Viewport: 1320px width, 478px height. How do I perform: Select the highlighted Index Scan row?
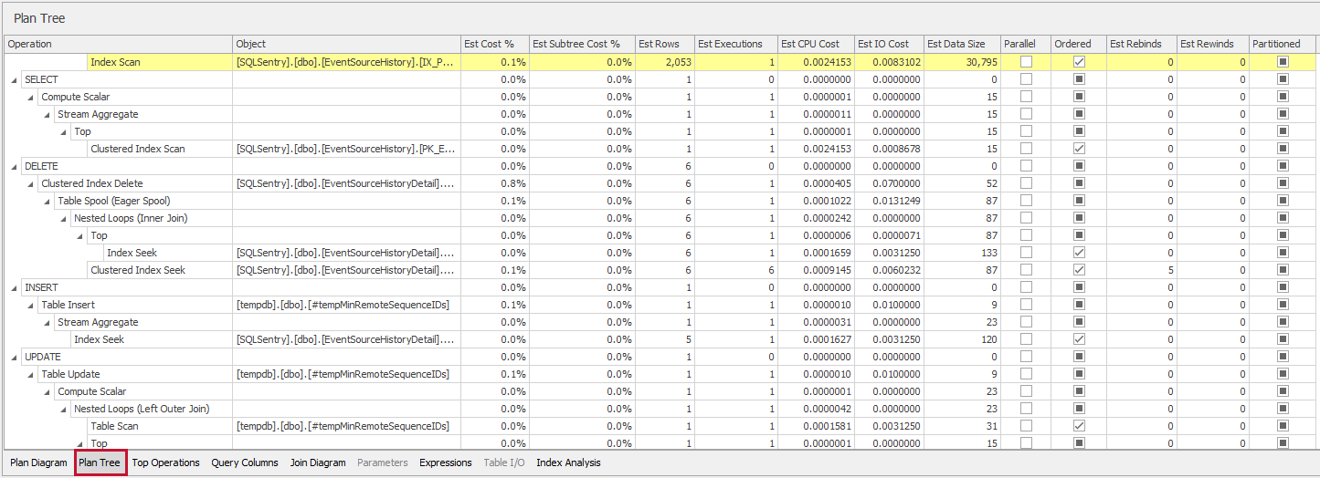[660, 62]
